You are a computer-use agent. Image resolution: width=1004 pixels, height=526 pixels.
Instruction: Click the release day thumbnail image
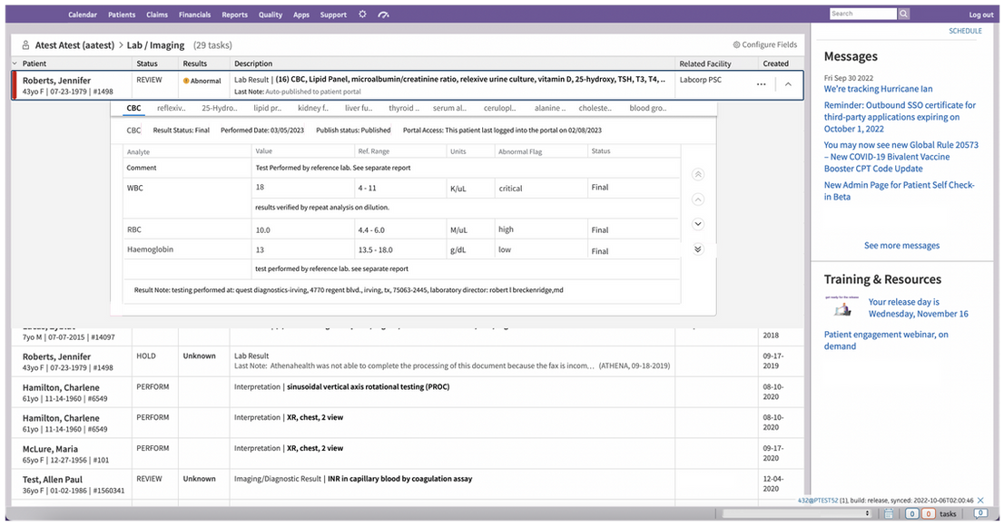(x=842, y=307)
